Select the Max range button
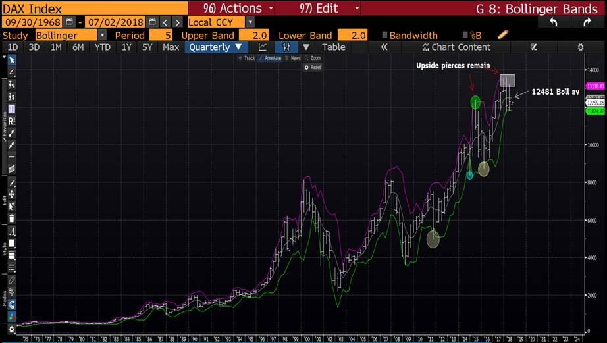This screenshot has width=607, height=343. tap(171, 47)
